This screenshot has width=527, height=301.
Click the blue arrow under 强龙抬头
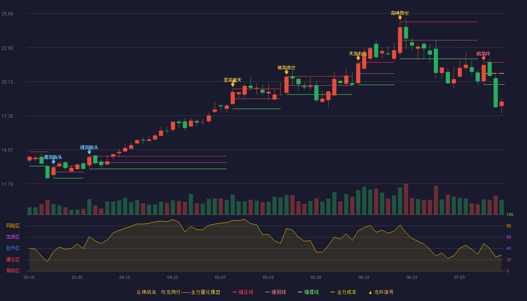point(89,152)
